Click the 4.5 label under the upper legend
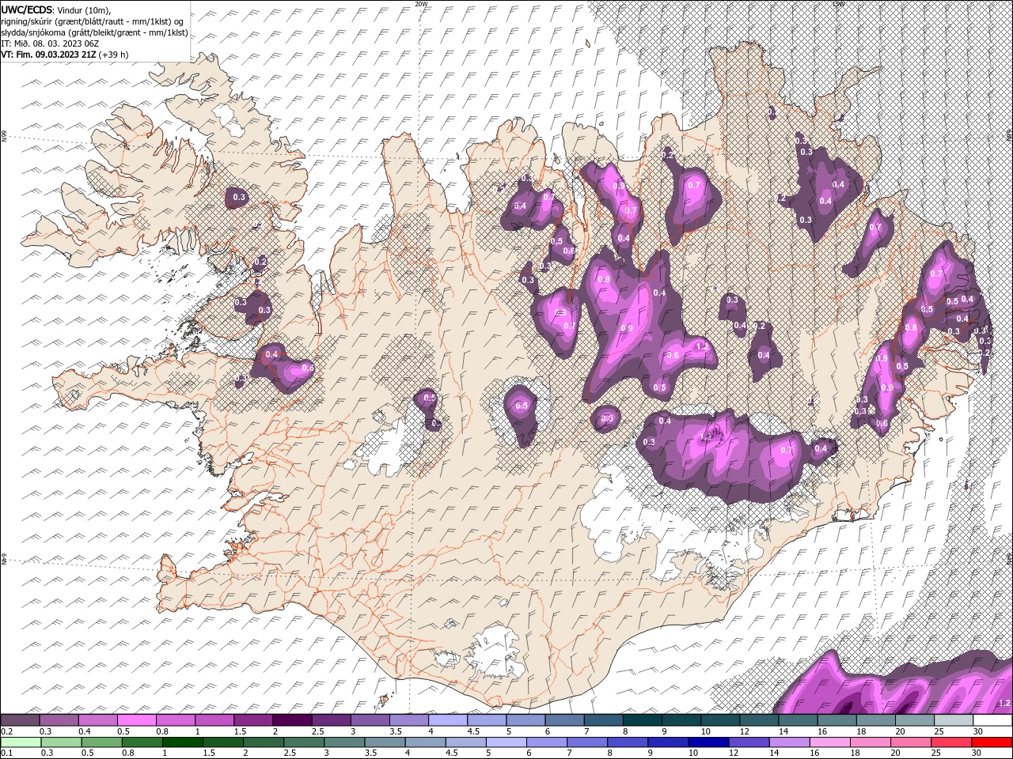The image size is (1013, 759). [x=472, y=731]
